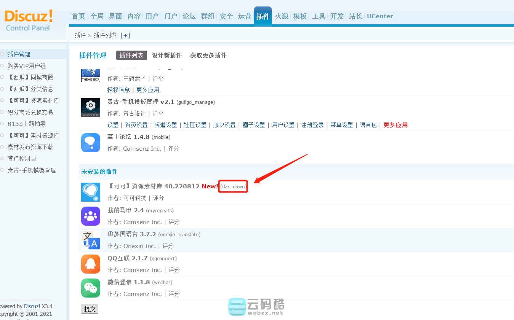514x320 pixels.
Task: Click the 掌上论坛 plugin icon
Action: click(91, 143)
